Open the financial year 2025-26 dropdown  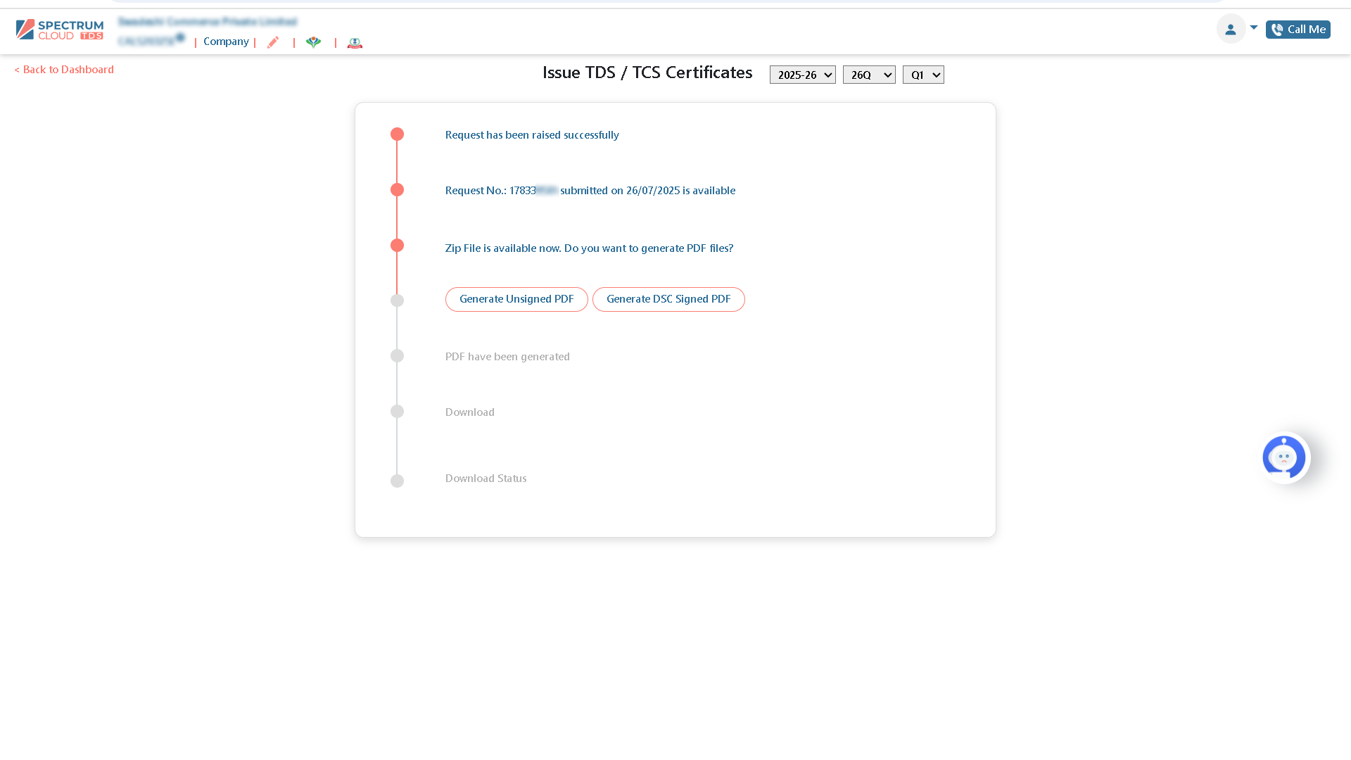[x=802, y=75]
